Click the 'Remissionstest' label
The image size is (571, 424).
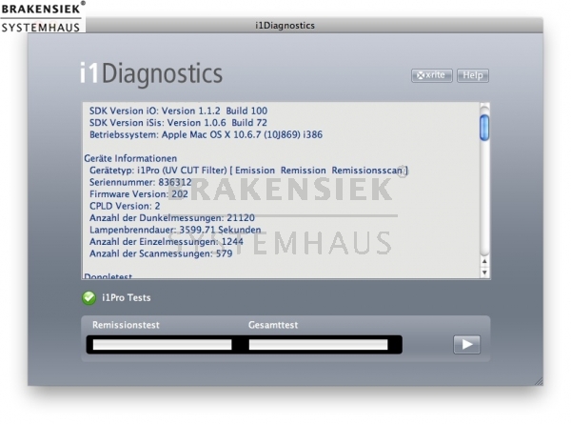pyautogui.click(x=126, y=325)
